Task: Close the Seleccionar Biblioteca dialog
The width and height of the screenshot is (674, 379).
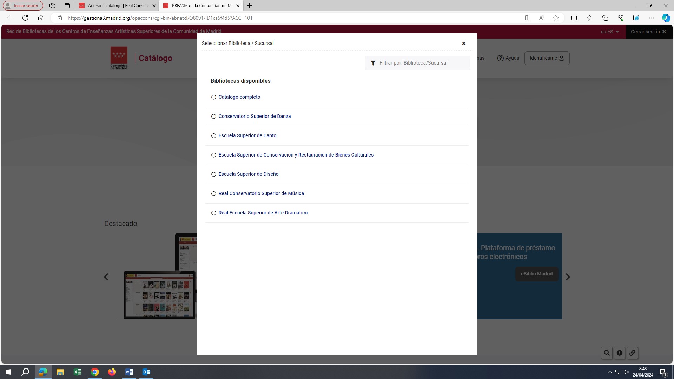Action: point(464,44)
